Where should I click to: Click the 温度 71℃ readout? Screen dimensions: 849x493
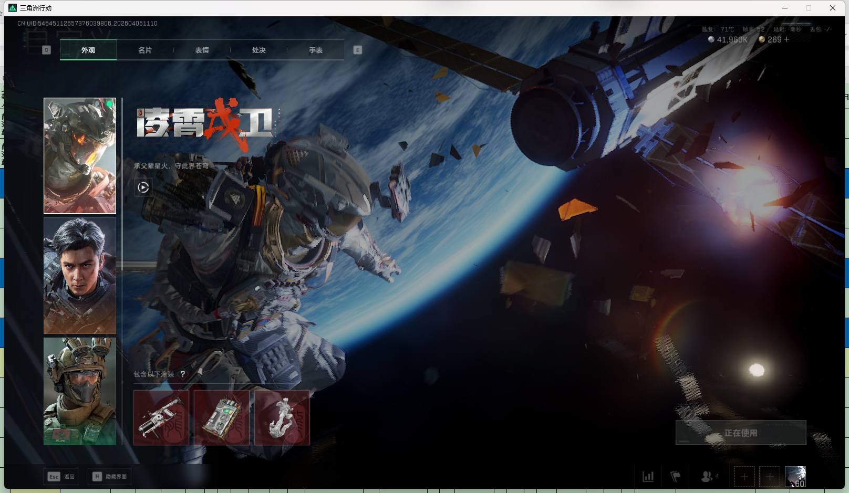718,29
